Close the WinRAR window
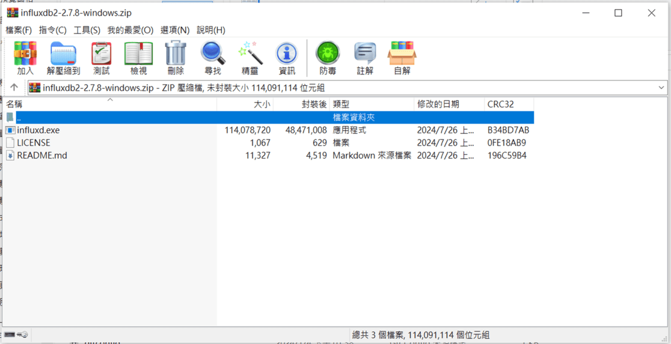The height and width of the screenshot is (344, 671). (651, 13)
